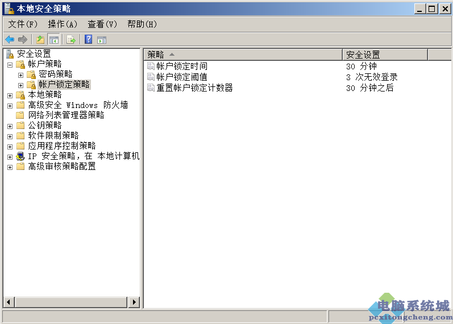Screen dimensions: 453x324
Task: Click the 本地安全策略 title bar app icon
Action: point(9,9)
